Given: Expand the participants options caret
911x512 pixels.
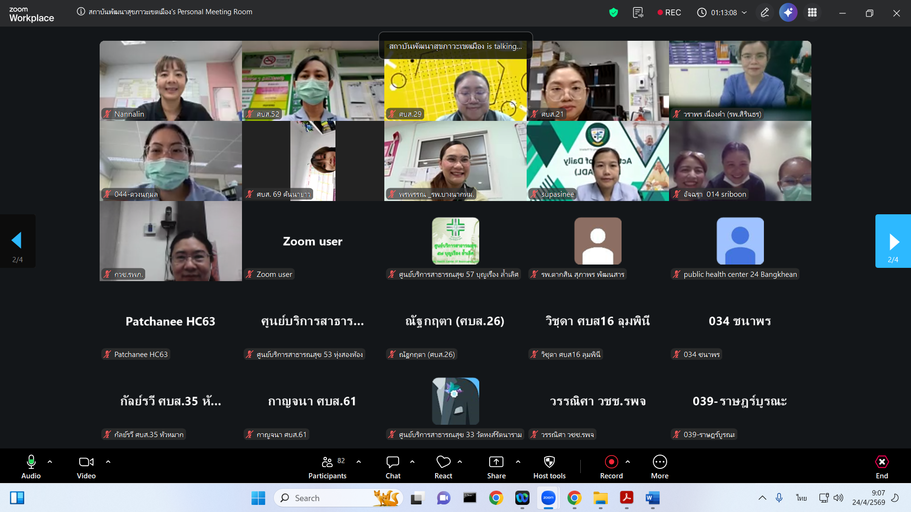Looking at the screenshot, I should [359, 461].
